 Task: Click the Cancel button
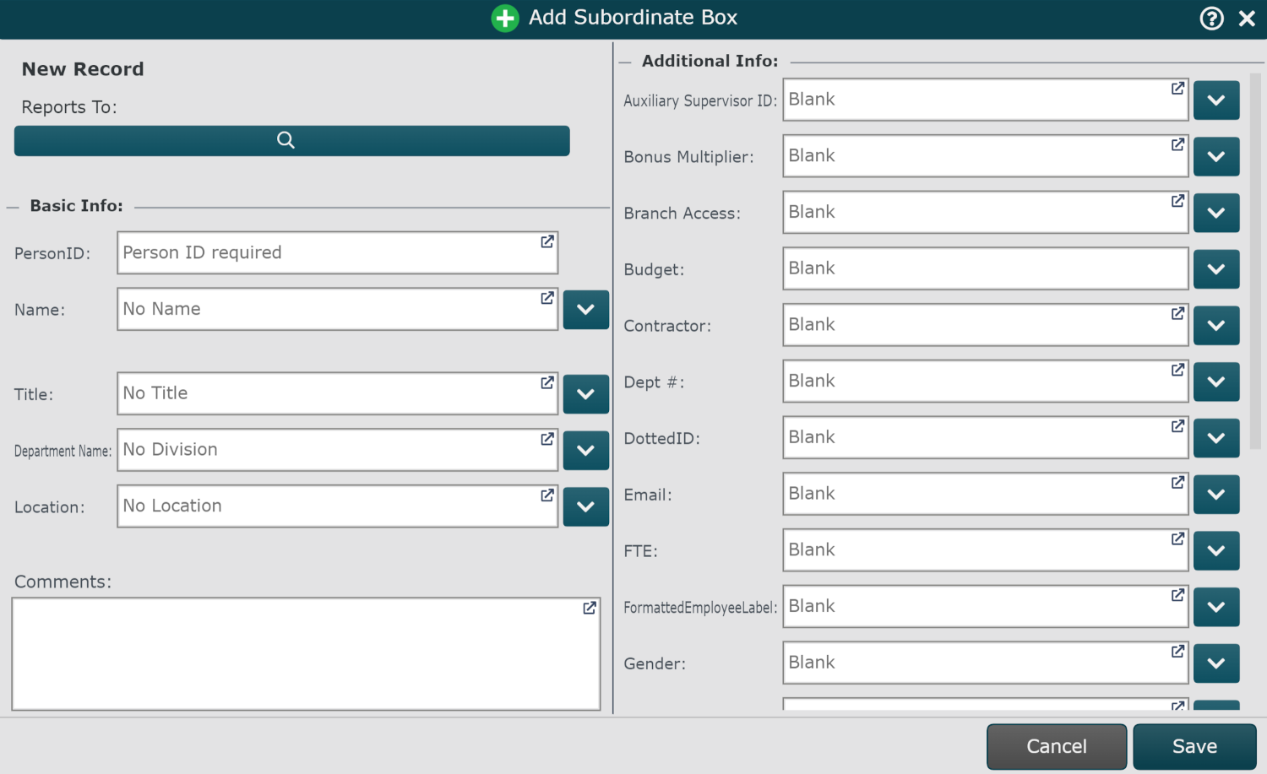(x=1057, y=746)
